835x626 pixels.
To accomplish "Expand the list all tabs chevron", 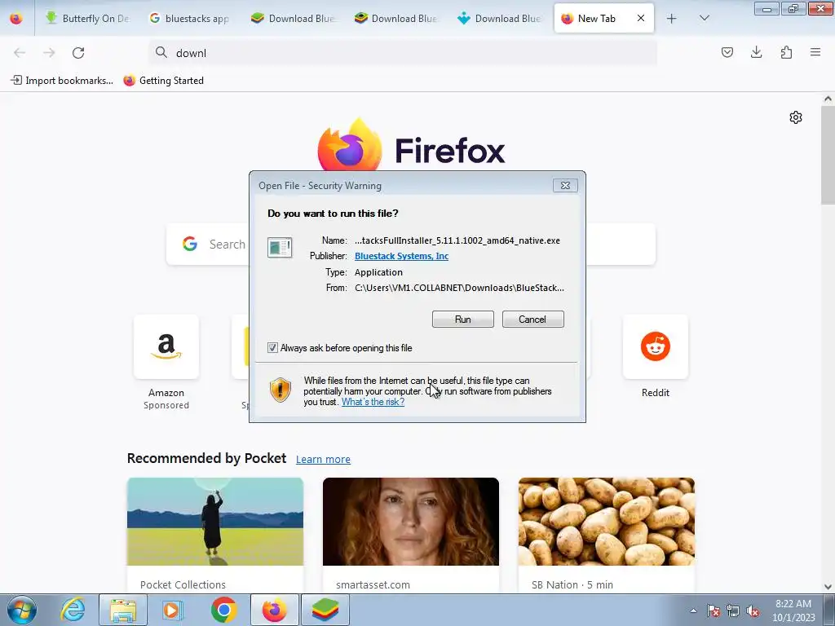I will 704,19.
